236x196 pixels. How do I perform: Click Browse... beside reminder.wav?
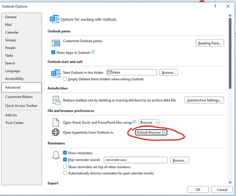180,160
